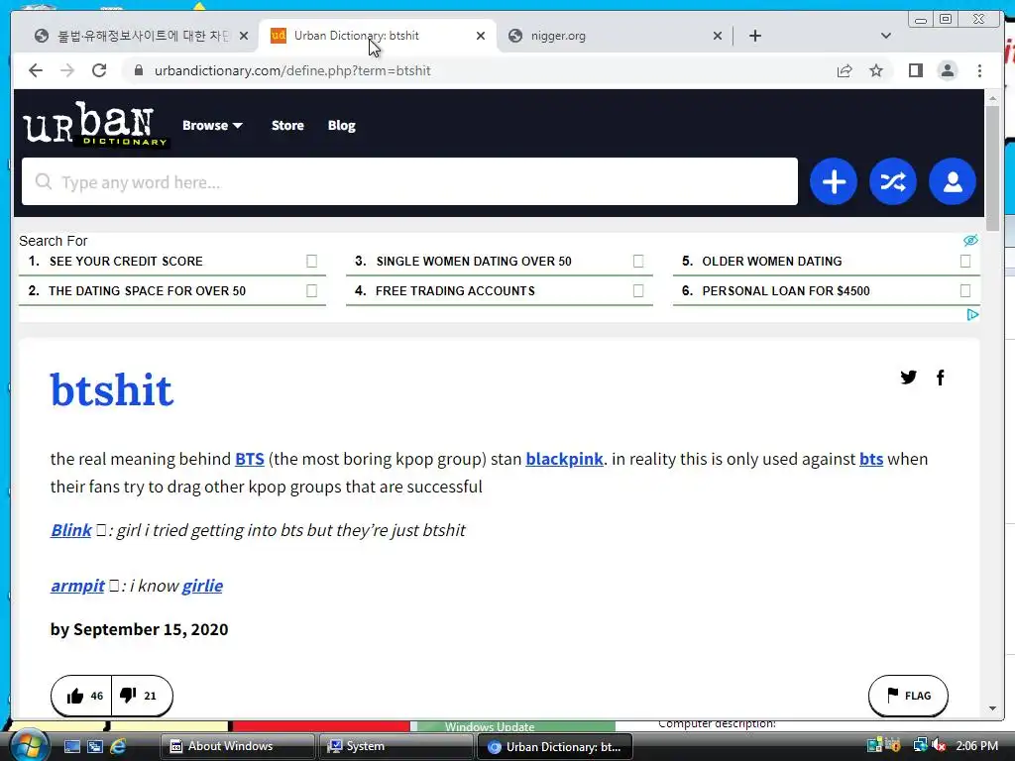Share the definition on Twitter
Viewport: 1015px width, 761px height.
pos(908,378)
